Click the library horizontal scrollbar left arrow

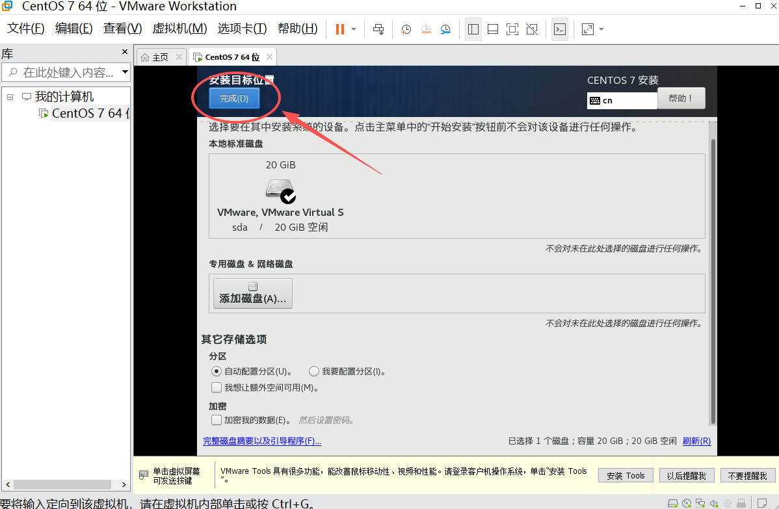pos(7,485)
